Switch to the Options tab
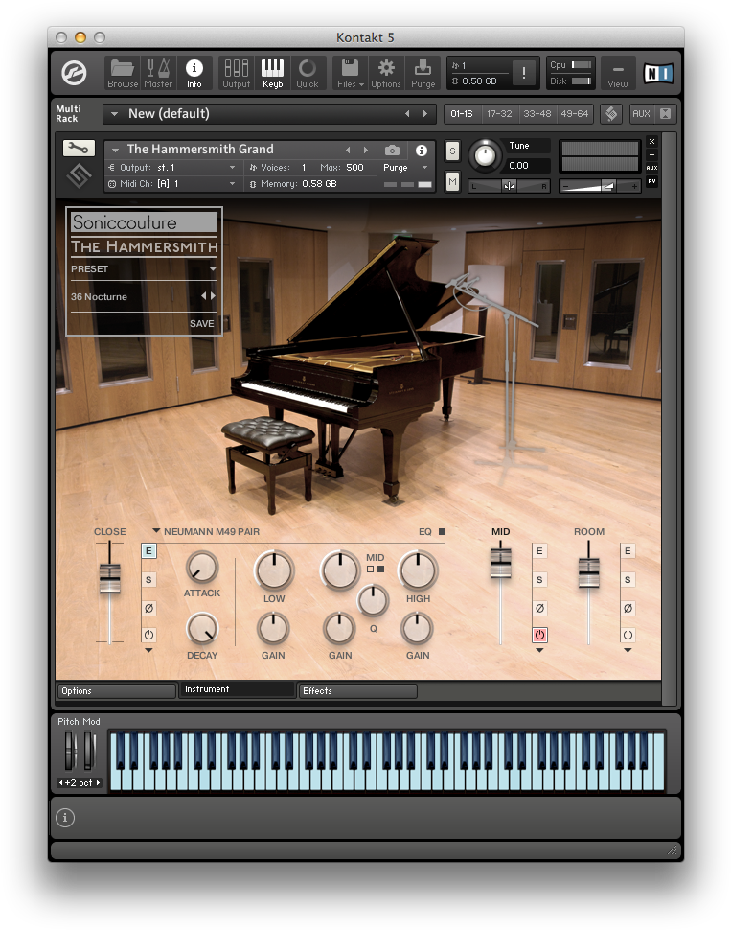This screenshot has width=731, height=930. (x=117, y=691)
